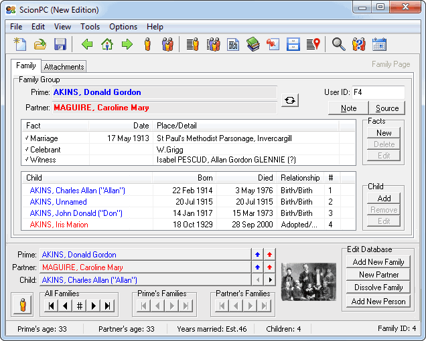Open the green books sources icon

pyautogui.click(x=253, y=44)
